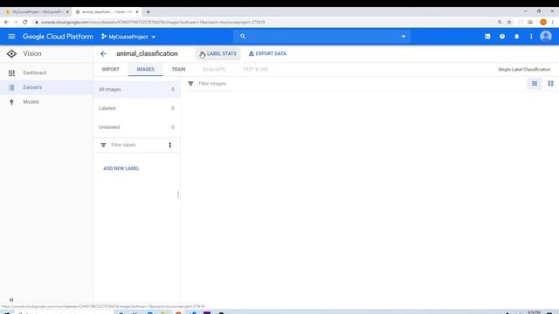559x314 pixels.
Task: Click the Models lightbulb icon
Action: tap(11, 102)
